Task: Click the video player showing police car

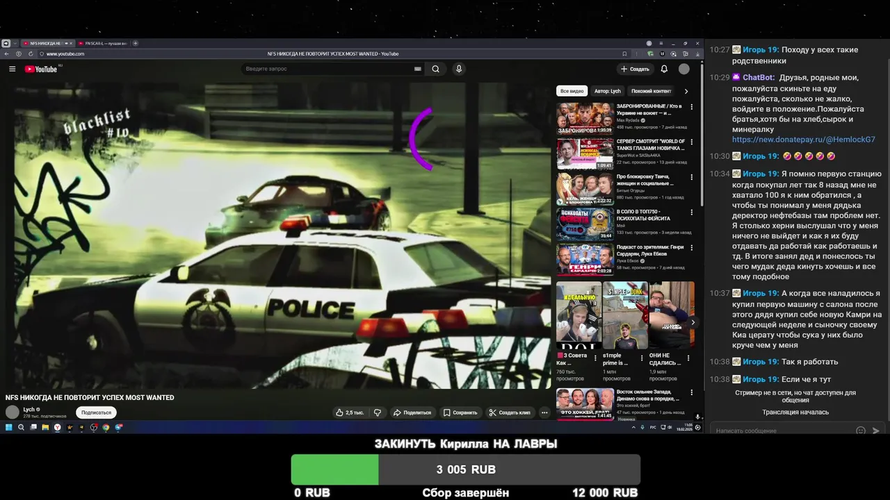Action: click(x=278, y=235)
